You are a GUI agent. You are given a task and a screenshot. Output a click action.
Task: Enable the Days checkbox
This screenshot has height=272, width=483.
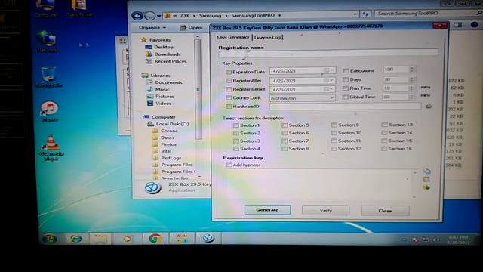pos(346,79)
